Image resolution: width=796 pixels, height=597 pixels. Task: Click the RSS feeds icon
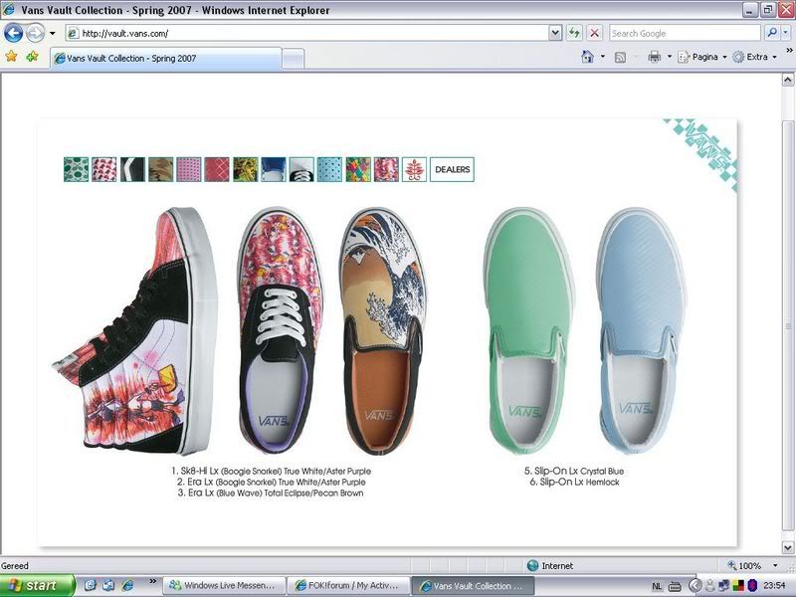[x=620, y=58]
